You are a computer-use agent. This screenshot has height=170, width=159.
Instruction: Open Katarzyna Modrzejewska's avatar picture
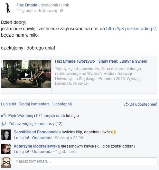[6, 149]
